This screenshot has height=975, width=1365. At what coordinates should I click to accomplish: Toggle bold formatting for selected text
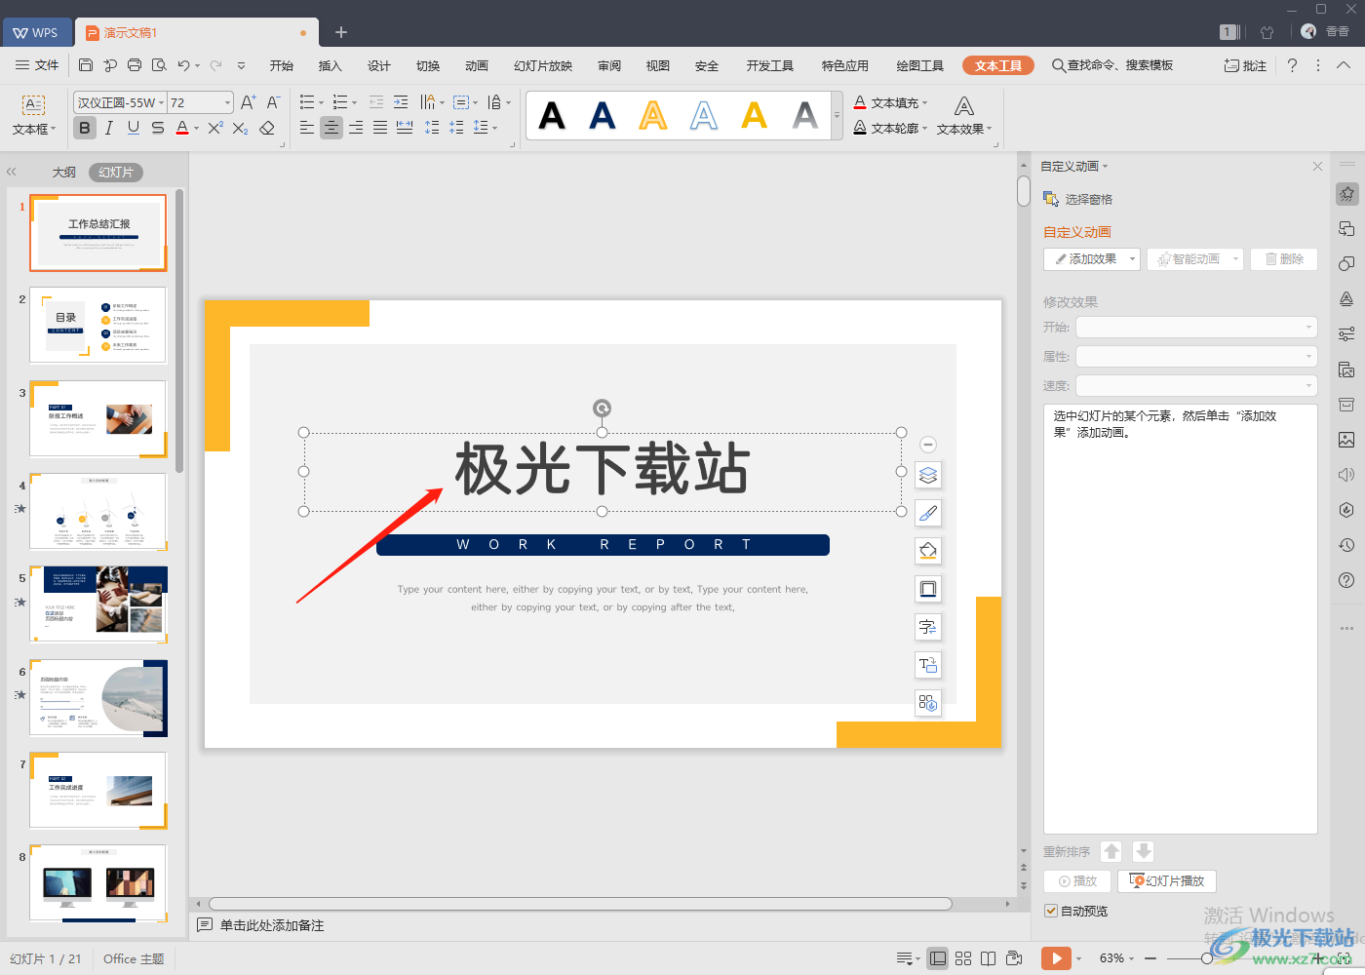(x=85, y=128)
